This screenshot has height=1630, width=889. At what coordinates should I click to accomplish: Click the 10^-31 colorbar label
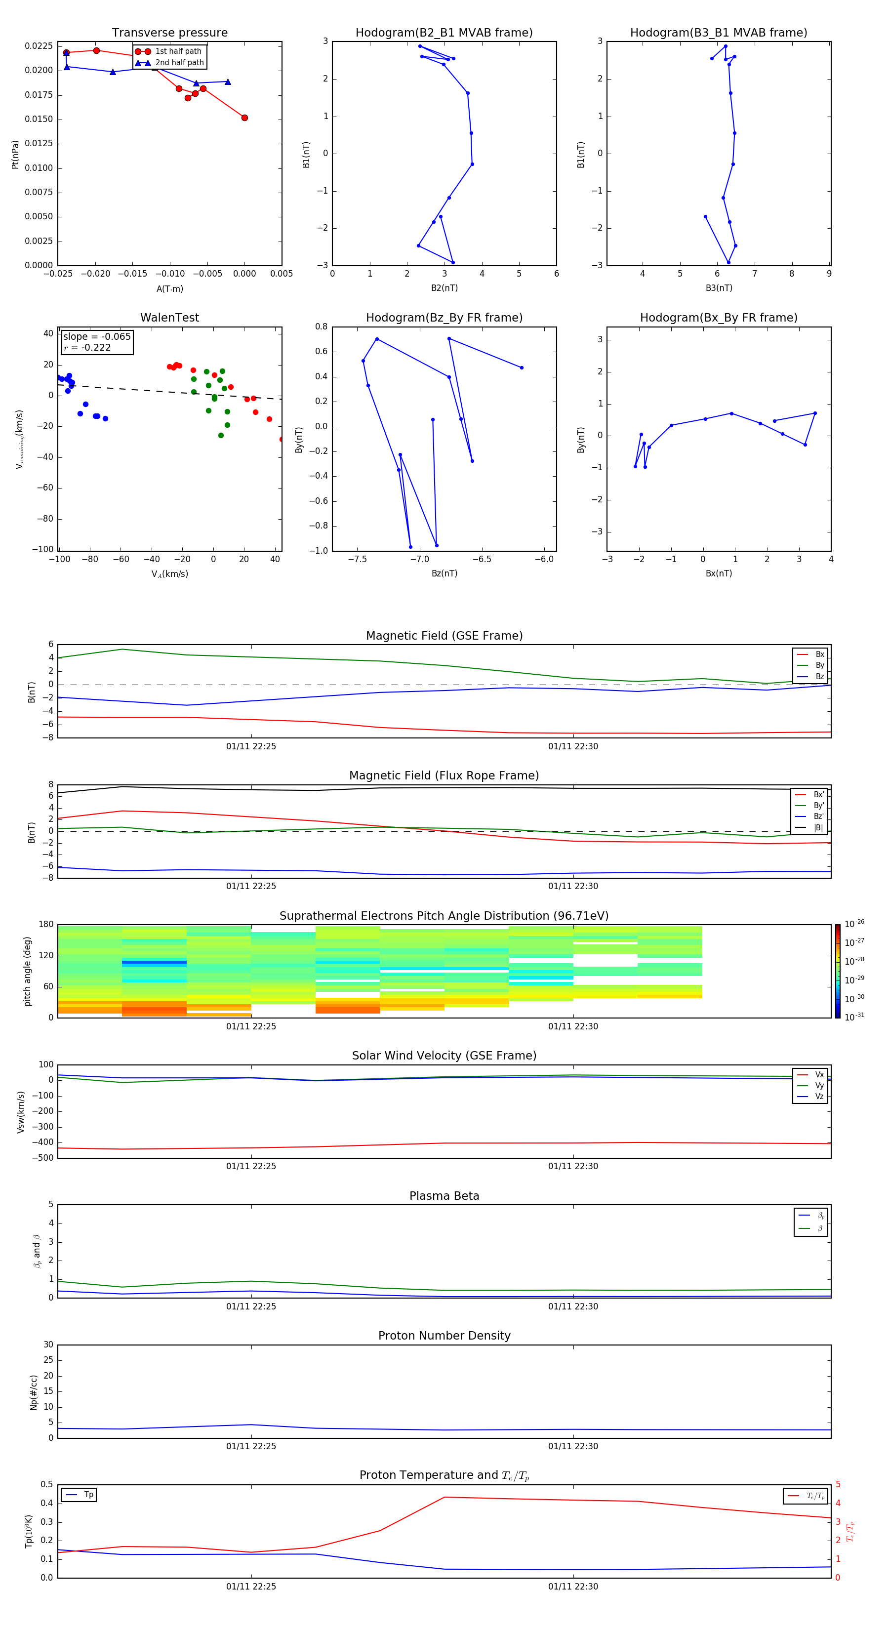(854, 1017)
